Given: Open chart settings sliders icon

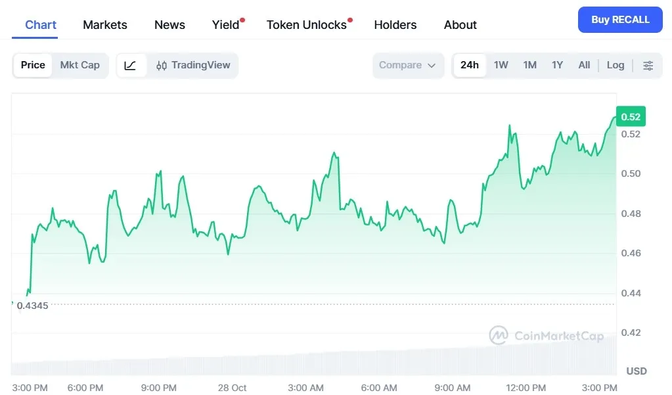Looking at the screenshot, I should (x=648, y=65).
